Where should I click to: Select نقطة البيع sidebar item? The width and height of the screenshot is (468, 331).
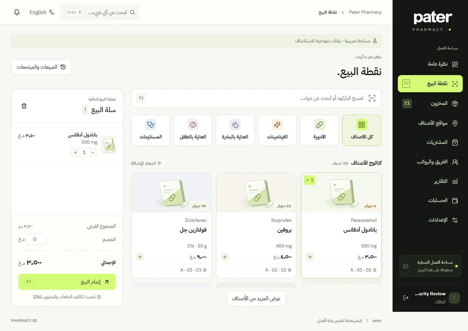[x=430, y=84]
